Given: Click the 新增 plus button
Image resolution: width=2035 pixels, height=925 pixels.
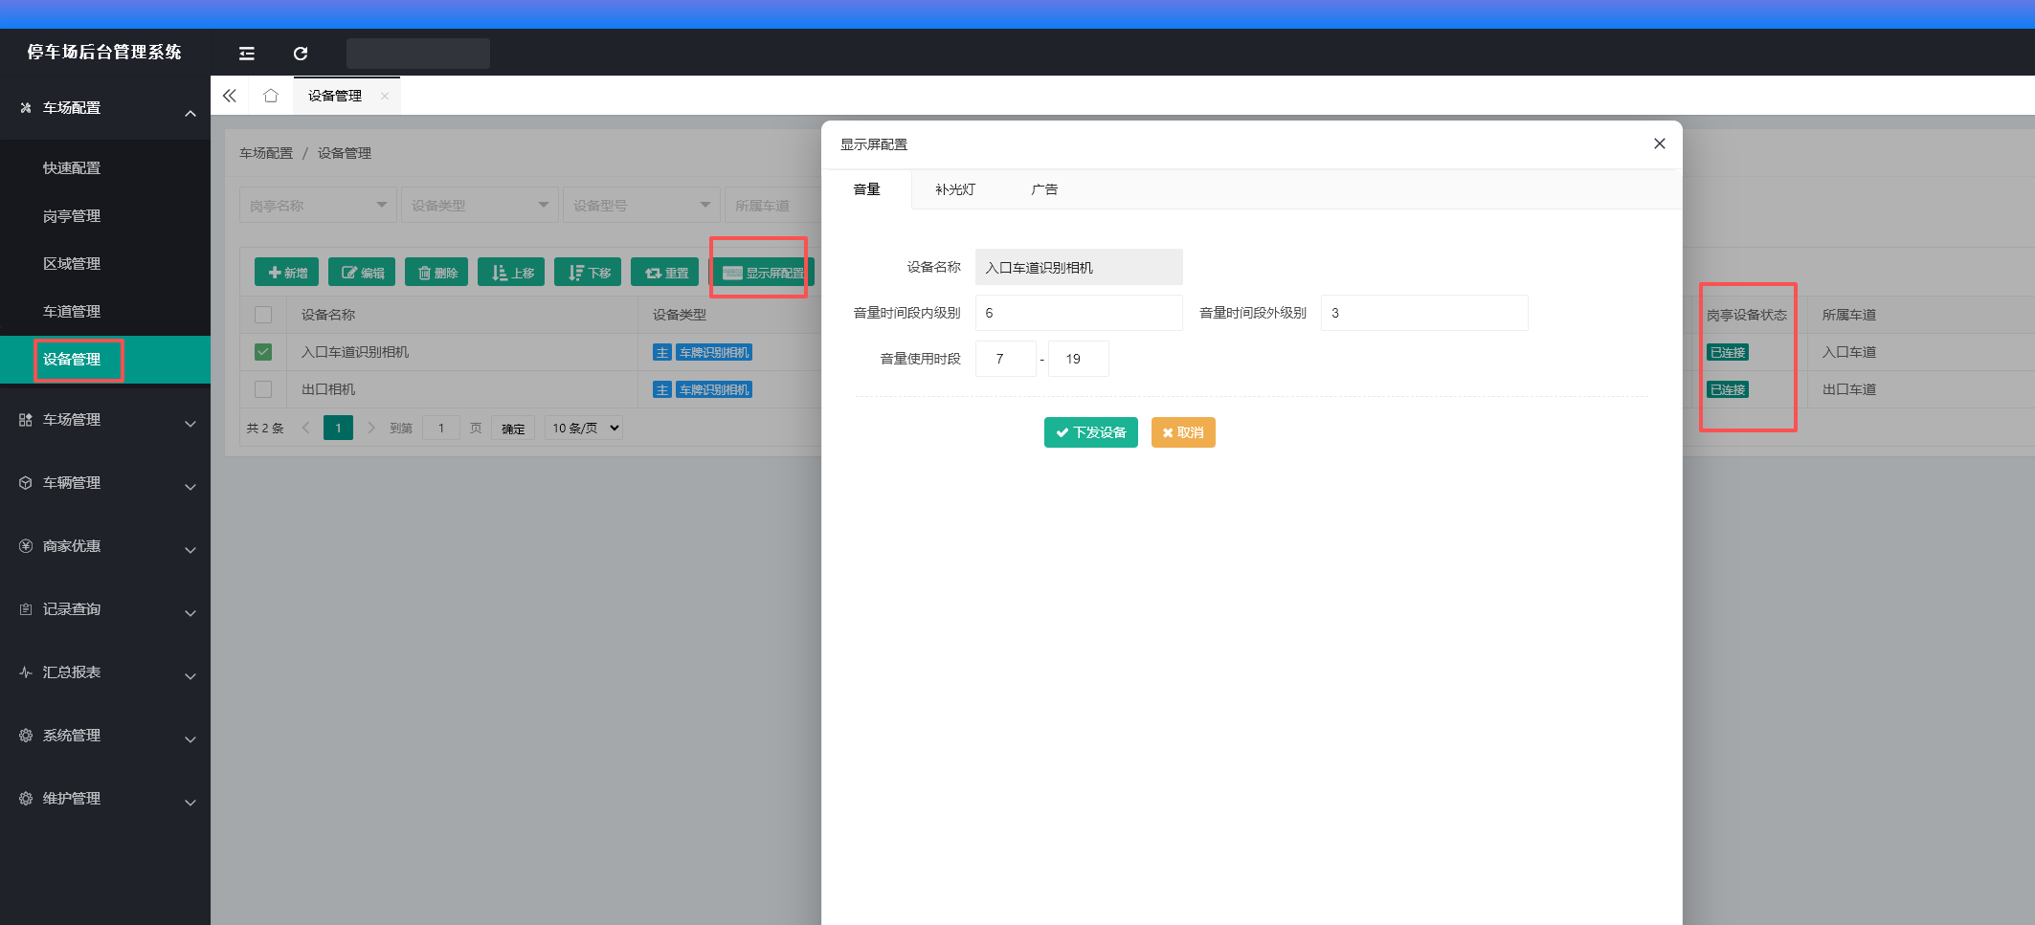Looking at the screenshot, I should [x=287, y=273].
